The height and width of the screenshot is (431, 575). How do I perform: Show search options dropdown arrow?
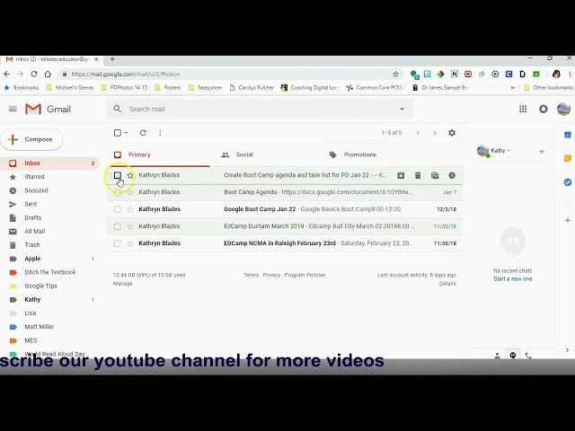[x=402, y=109]
